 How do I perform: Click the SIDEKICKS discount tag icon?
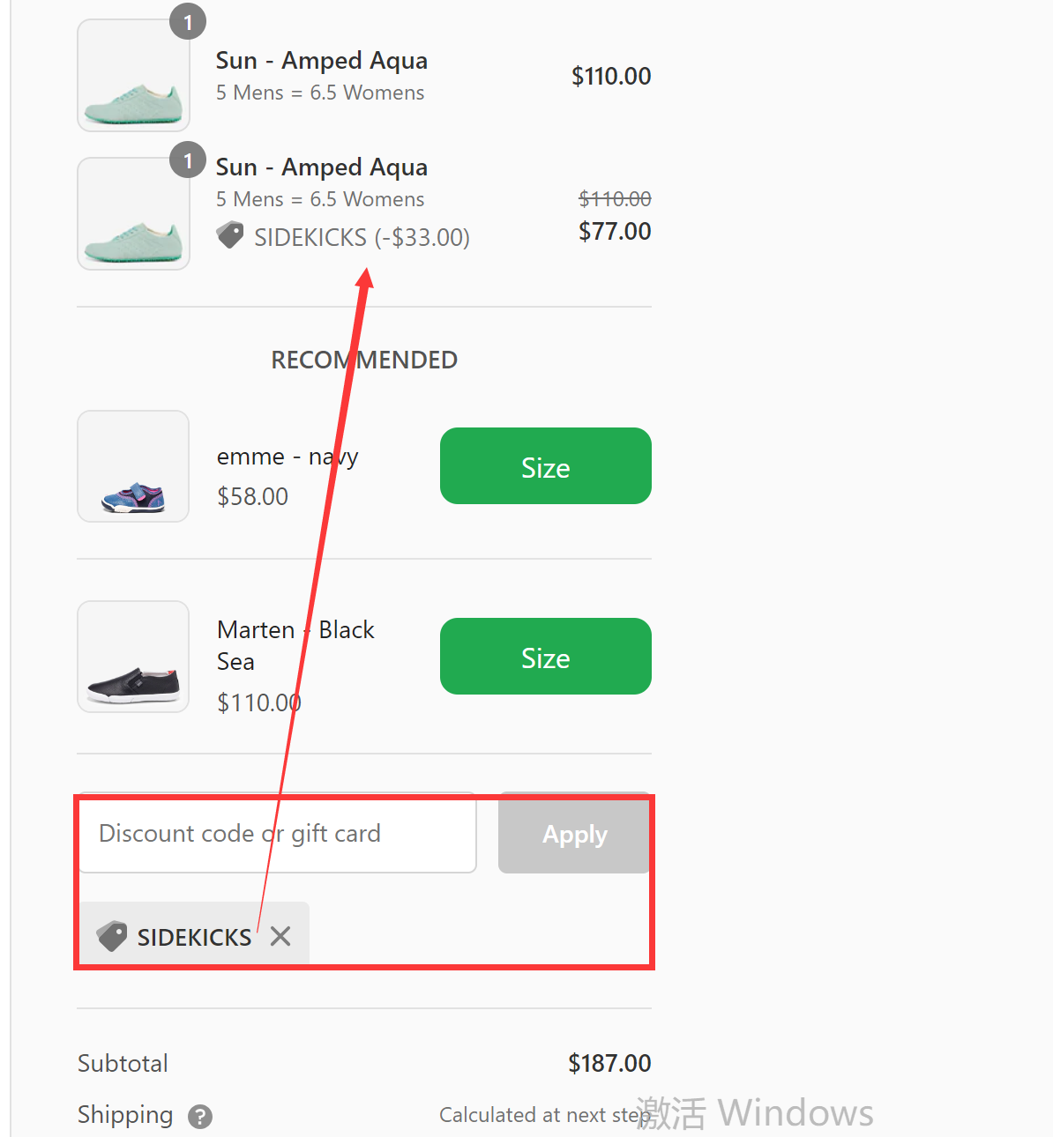click(230, 235)
